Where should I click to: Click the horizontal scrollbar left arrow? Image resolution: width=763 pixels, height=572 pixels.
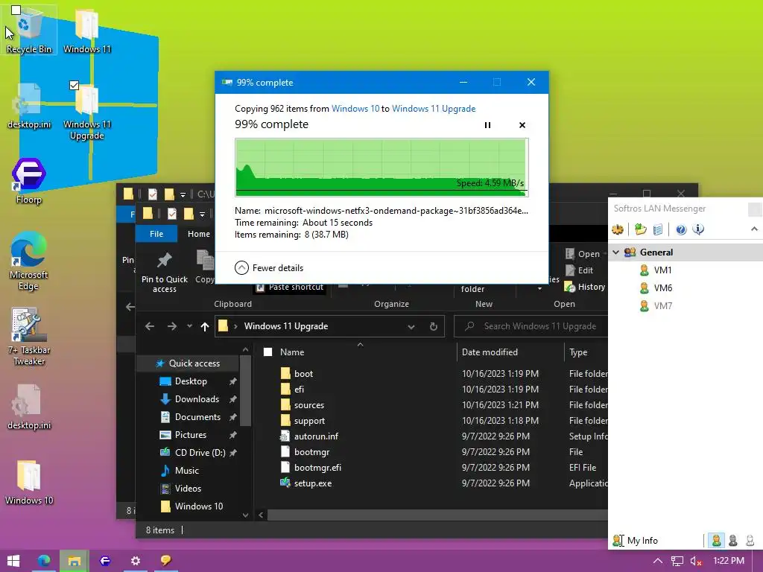pos(261,515)
